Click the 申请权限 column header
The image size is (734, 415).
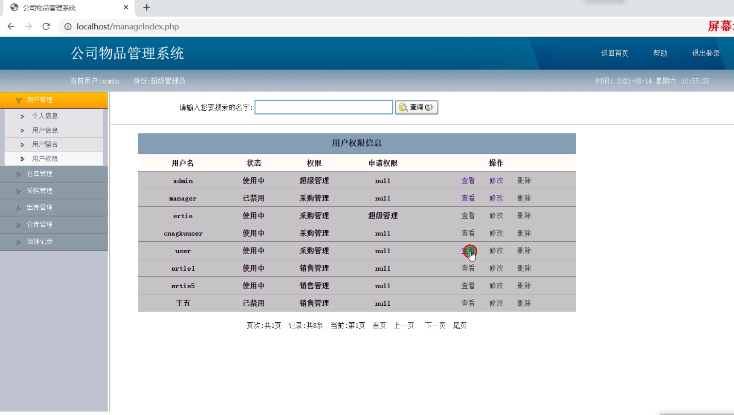click(383, 163)
